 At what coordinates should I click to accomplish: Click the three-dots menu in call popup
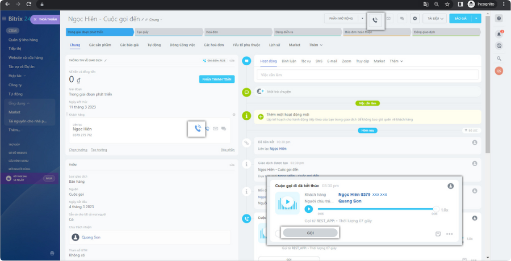[450, 234]
